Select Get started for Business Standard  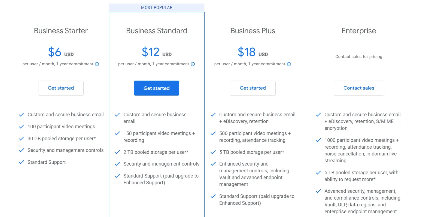[x=156, y=88]
